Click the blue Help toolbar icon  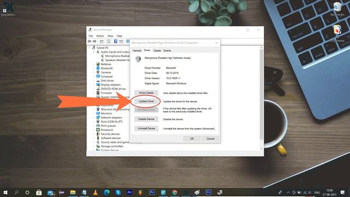(x=115, y=42)
